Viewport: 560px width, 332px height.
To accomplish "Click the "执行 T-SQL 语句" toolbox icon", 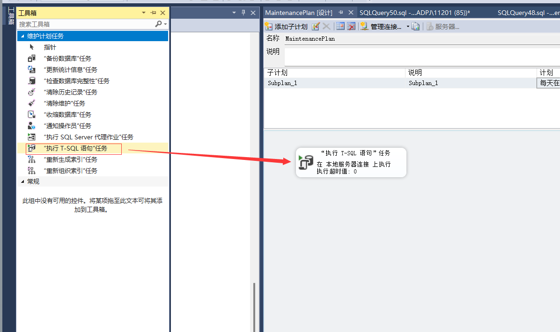I will (32, 148).
